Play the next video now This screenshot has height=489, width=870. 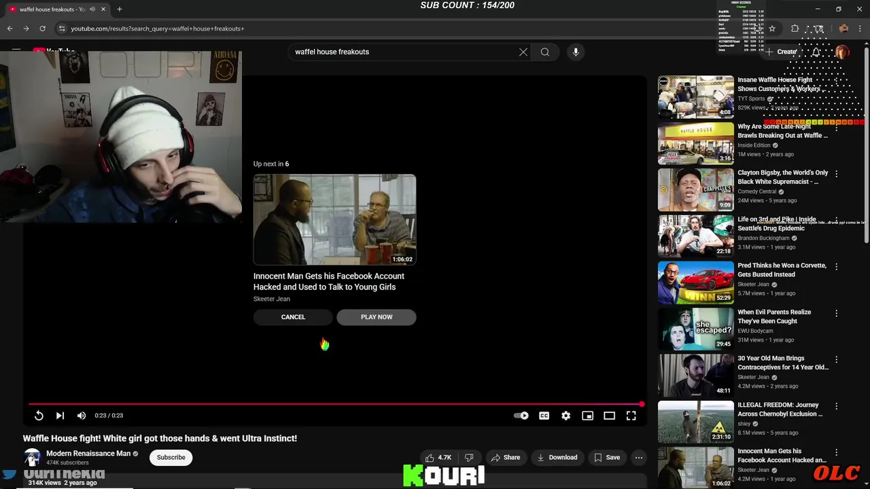377,317
